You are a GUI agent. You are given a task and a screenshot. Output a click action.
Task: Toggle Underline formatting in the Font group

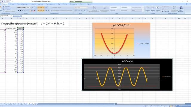coord(23,11)
